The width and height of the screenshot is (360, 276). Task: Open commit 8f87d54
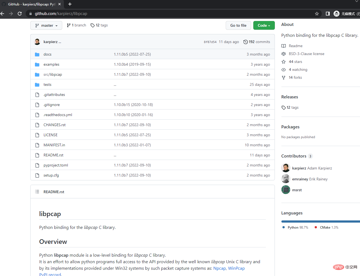210,42
